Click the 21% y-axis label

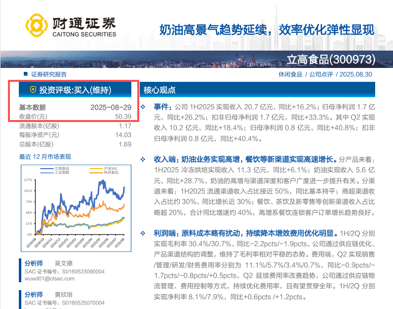point(29,224)
